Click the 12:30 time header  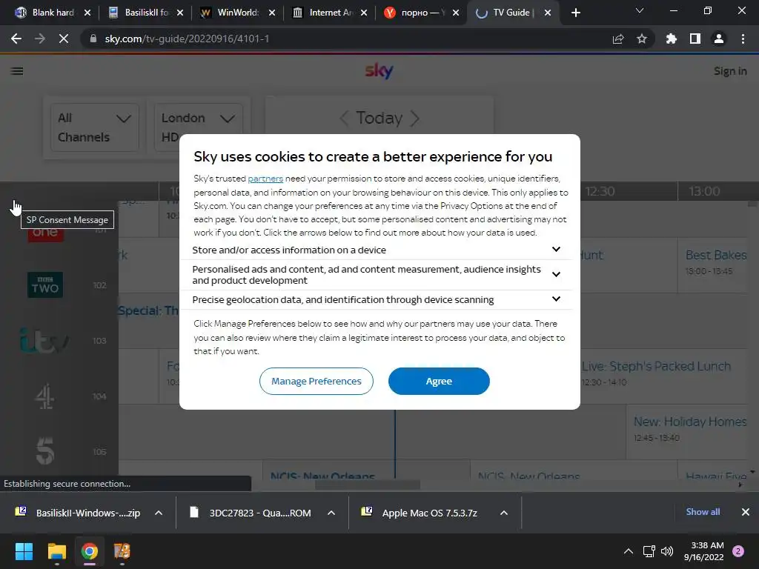pos(600,191)
